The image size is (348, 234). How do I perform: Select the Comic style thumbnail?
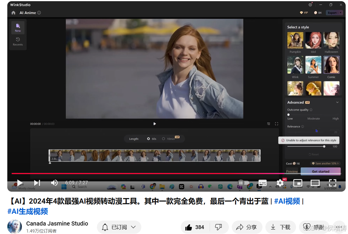point(331,65)
